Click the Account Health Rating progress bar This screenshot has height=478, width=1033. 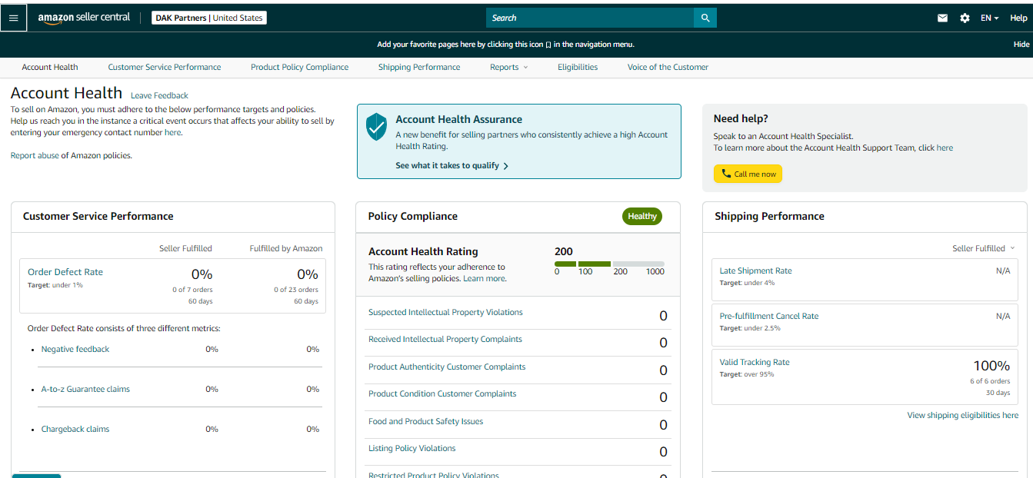(x=609, y=264)
